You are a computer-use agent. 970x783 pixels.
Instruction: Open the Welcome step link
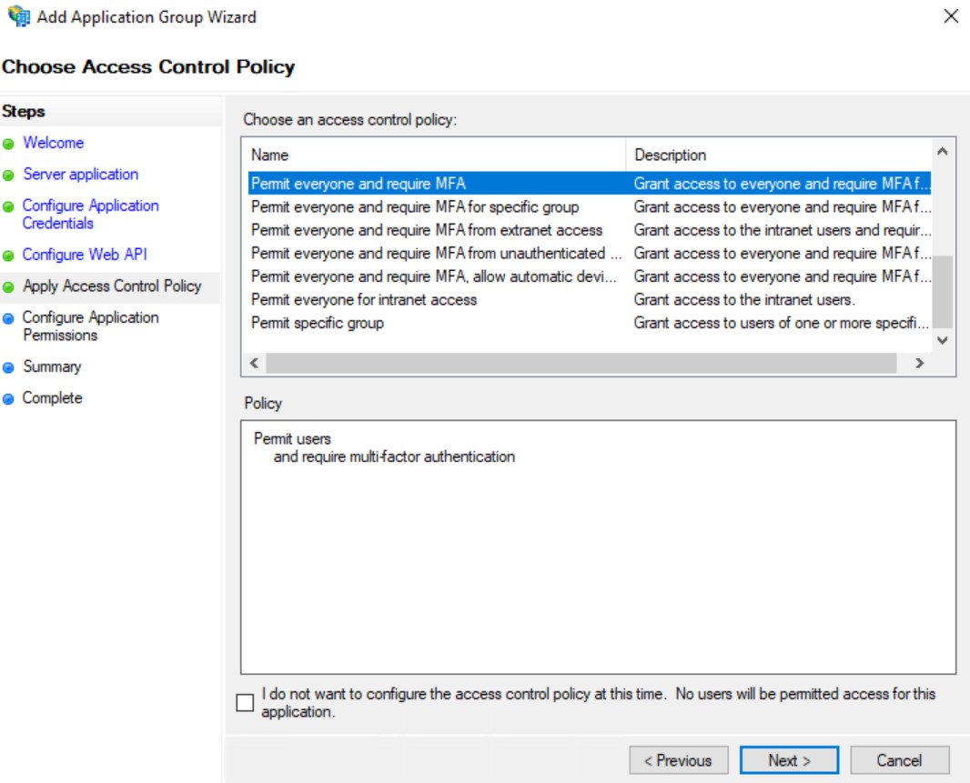click(53, 143)
